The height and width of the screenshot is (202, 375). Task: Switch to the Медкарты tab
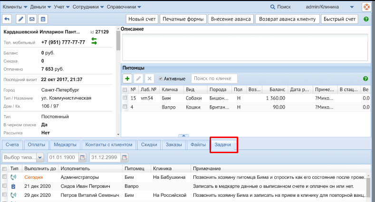point(65,145)
